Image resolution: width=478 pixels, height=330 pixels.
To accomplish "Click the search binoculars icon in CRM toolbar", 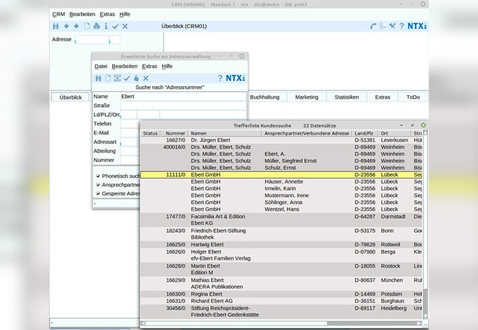I will pyautogui.click(x=55, y=26).
